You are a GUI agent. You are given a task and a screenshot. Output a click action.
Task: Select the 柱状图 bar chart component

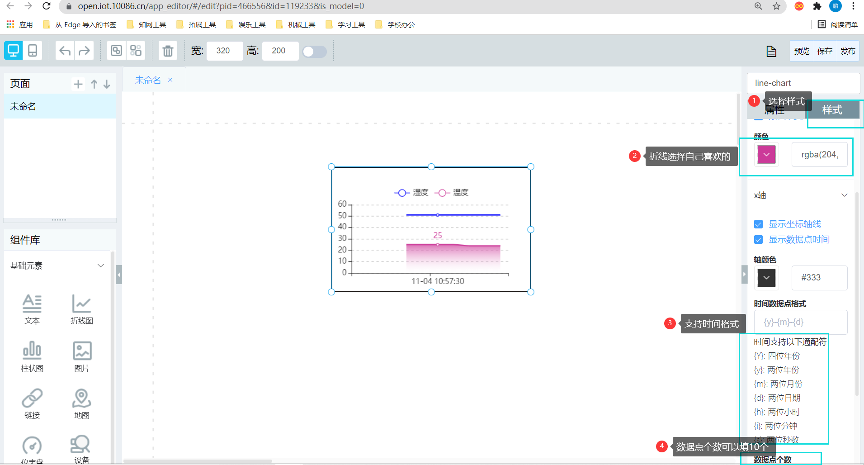click(x=32, y=357)
